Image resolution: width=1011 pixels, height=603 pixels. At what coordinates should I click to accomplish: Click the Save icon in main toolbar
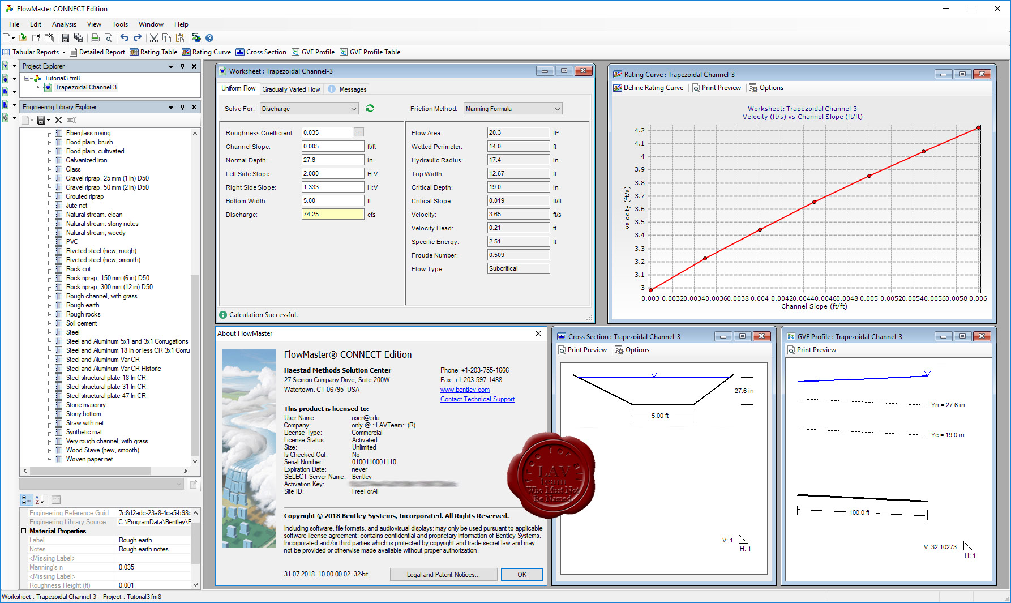(65, 38)
